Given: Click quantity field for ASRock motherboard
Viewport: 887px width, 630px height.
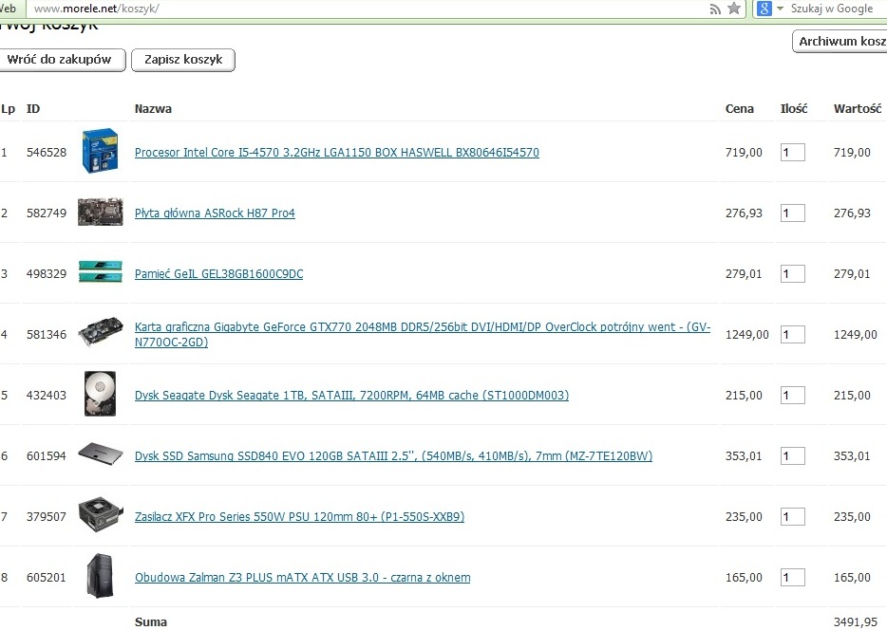Looking at the screenshot, I should point(793,213).
